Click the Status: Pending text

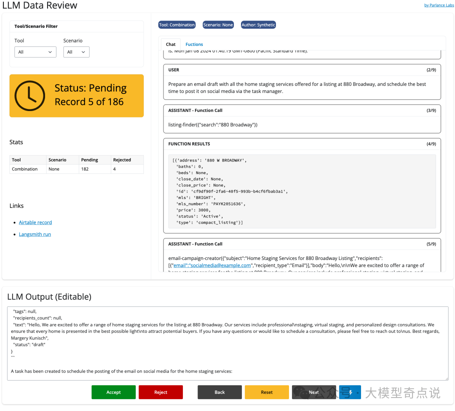[91, 88]
